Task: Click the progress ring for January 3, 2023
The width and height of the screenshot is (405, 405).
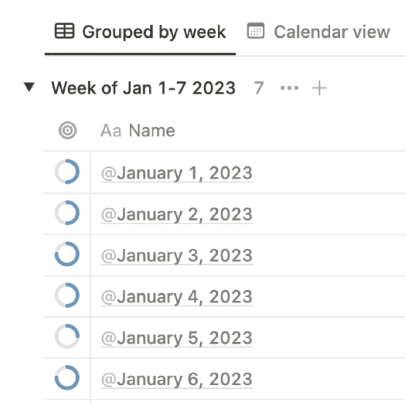Action: point(67,254)
